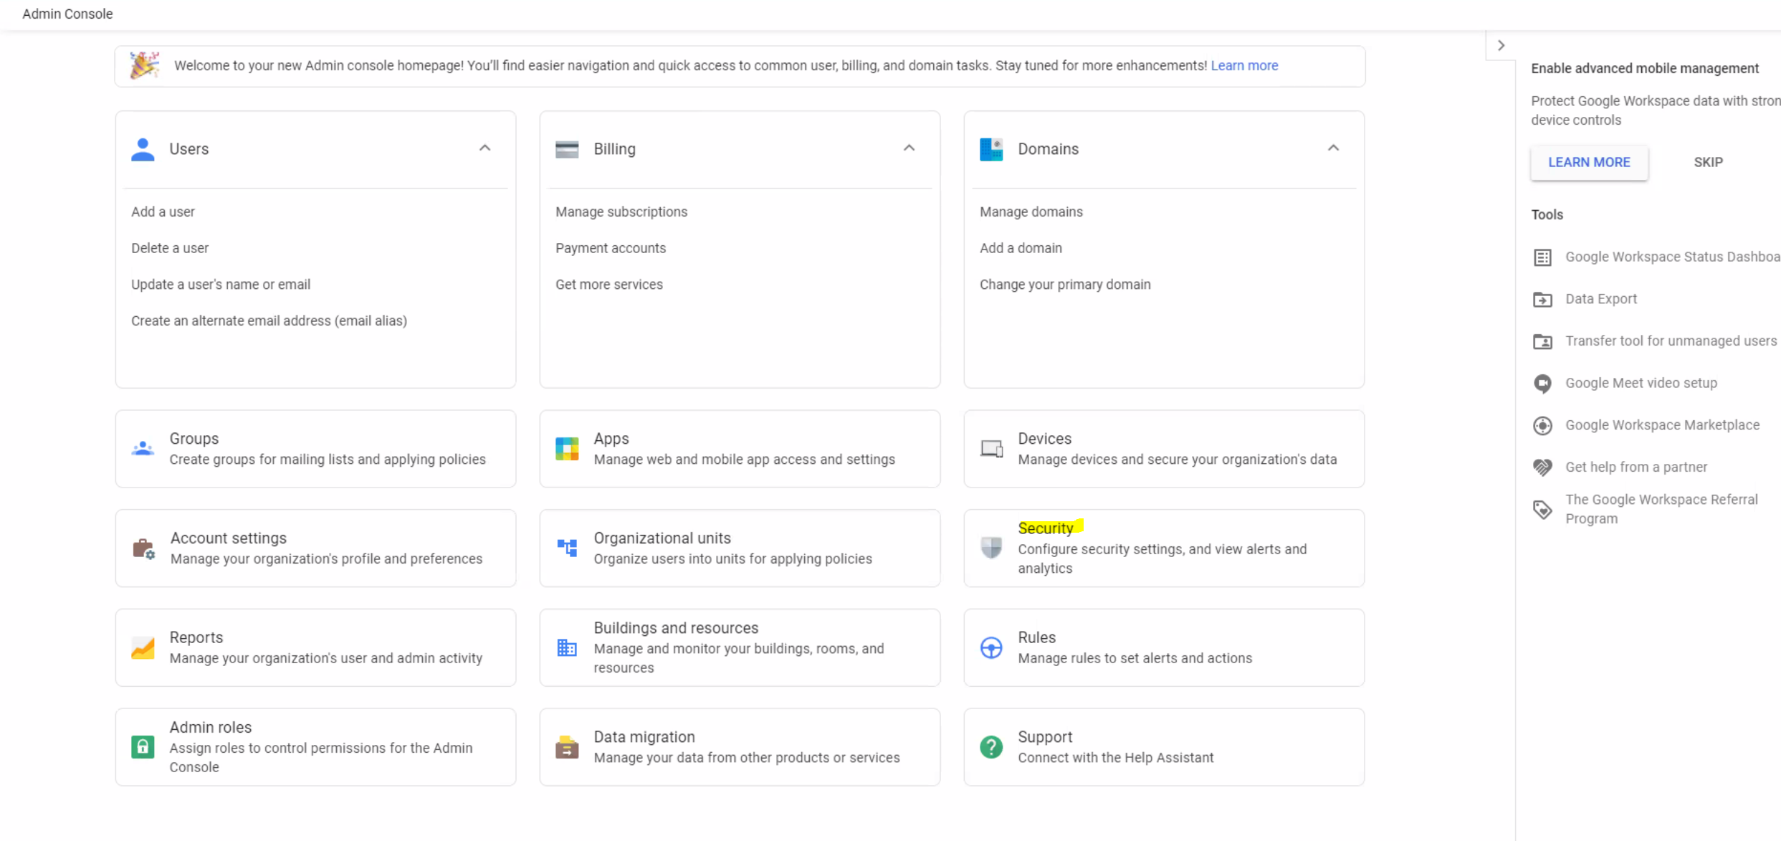The image size is (1781, 841).
Task: Collapse the Billing card chevron
Action: coord(909,148)
